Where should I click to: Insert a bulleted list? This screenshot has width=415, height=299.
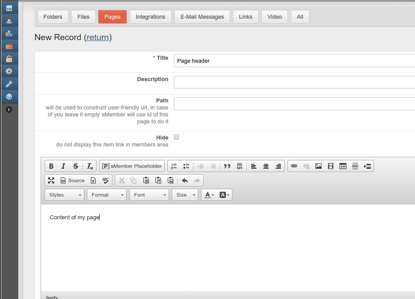(x=187, y=166)
